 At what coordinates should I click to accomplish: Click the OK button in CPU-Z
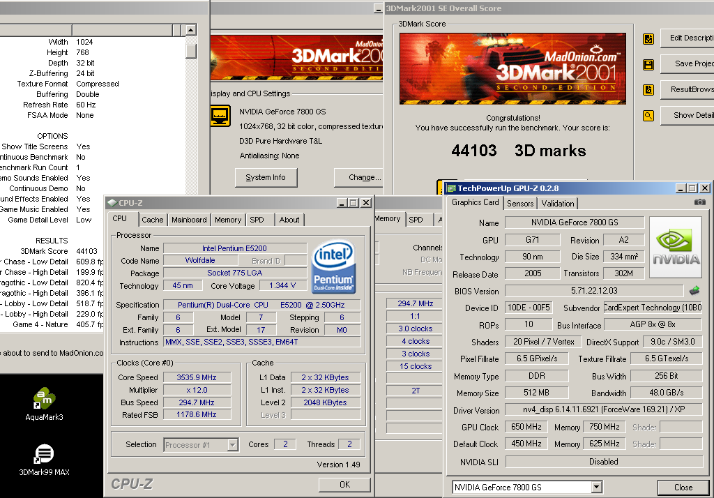(x=344, y=484)
